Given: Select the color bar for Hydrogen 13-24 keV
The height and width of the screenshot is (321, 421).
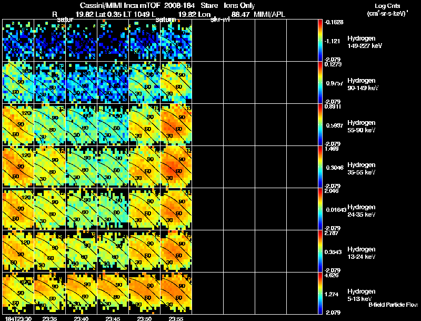Looking at the screenshot, I should click(320, 251).
